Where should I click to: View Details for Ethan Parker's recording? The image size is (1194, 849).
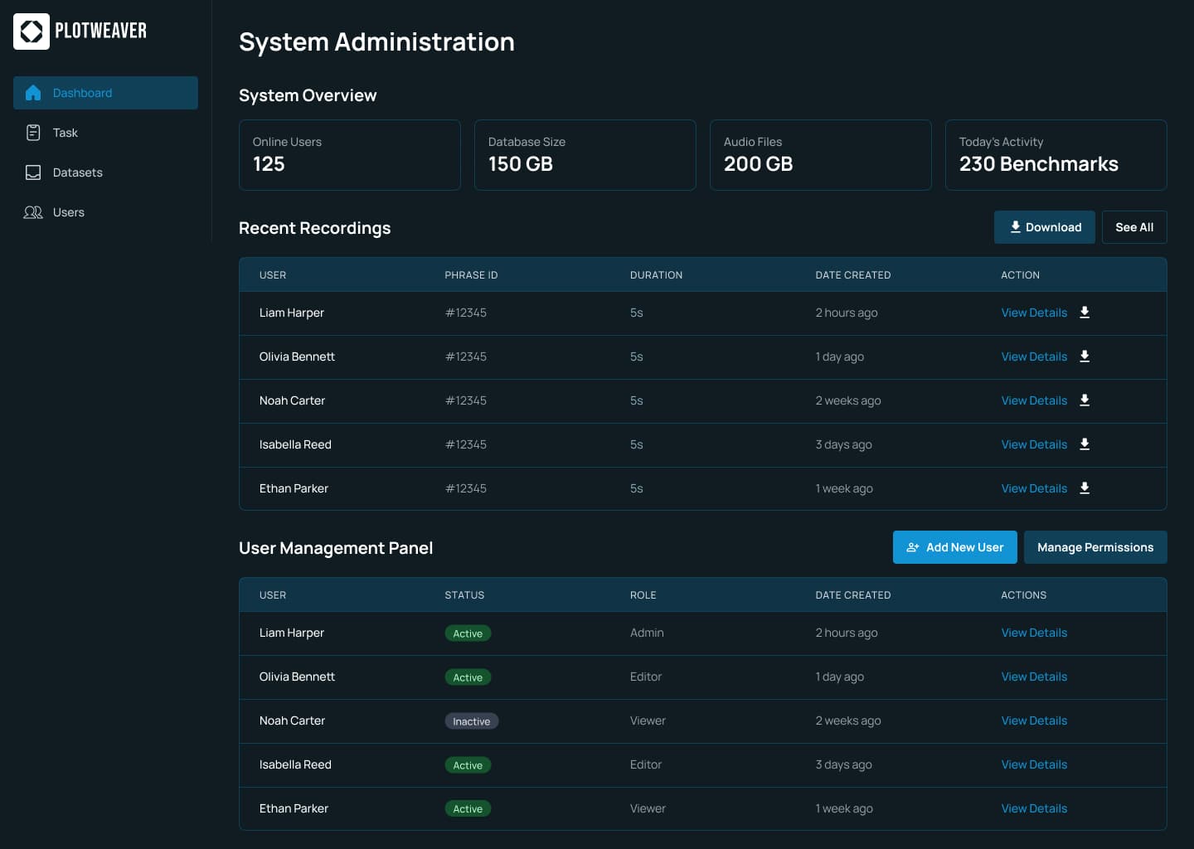[1034, 488]
